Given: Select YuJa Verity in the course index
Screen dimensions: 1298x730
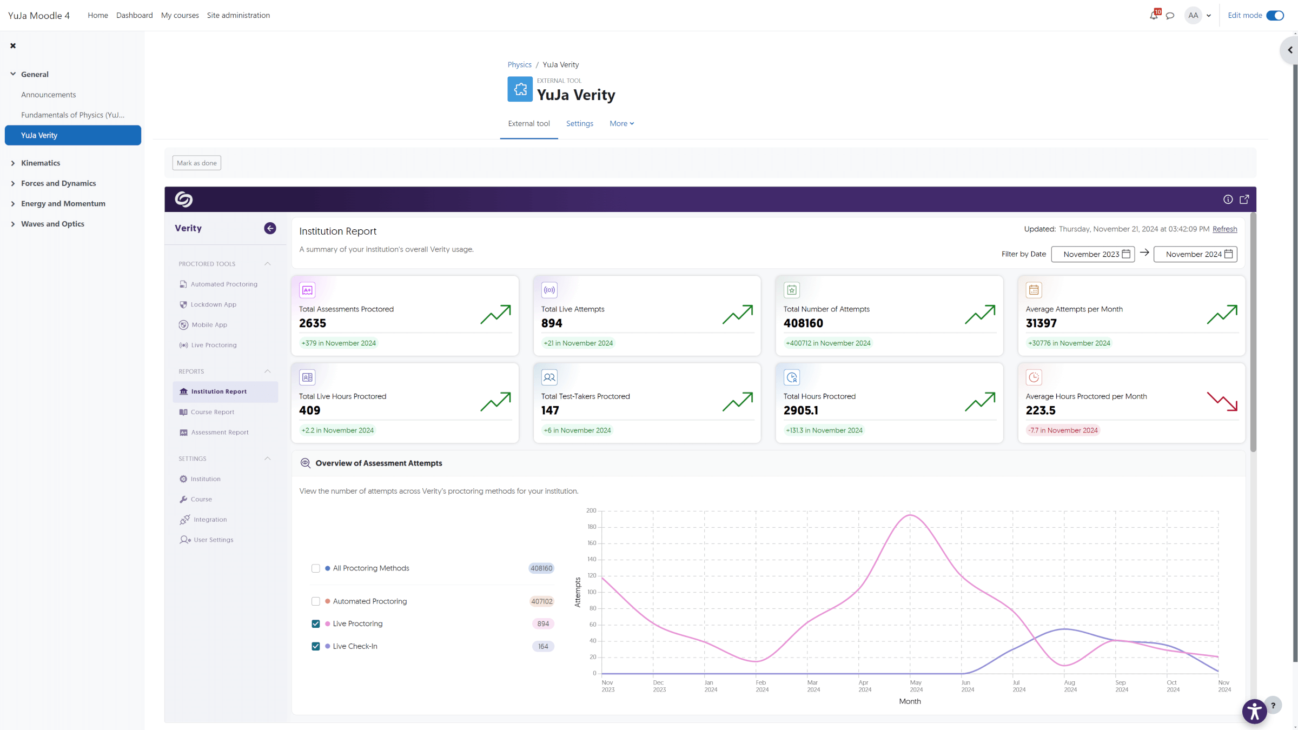Looking at the screenshot, I should tap(73, 135).
